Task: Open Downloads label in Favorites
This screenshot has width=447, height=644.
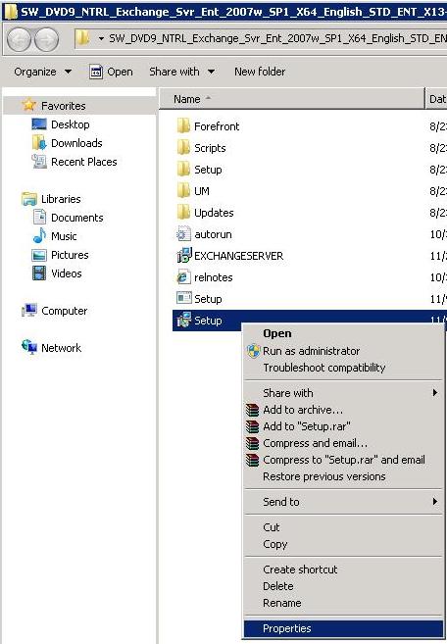Action: pyautogui.click(x=76, y=143)
